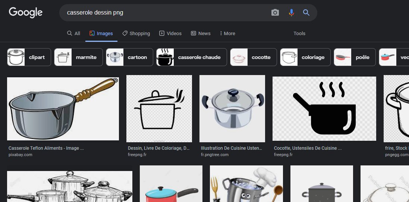Open the Tools options

[x=299, y=34]
